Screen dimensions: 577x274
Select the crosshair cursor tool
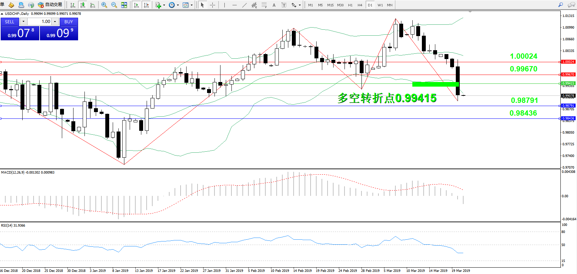click(212, 5)
